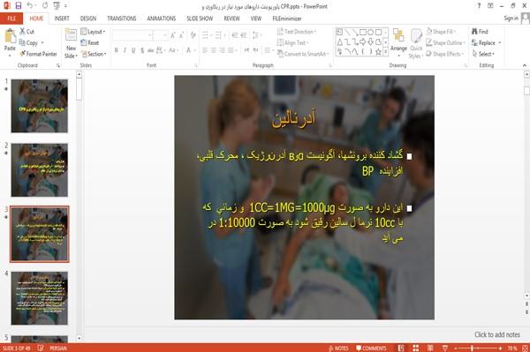Expand Shape Outline dropdown
530x352 pixels.
[445, 43]
